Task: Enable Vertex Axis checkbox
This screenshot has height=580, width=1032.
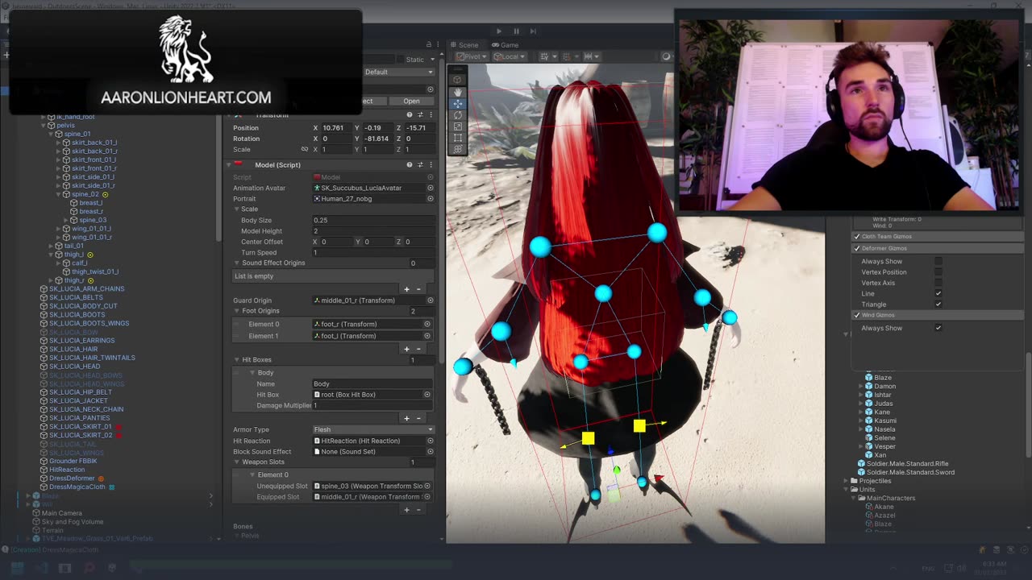Action: 938,283
